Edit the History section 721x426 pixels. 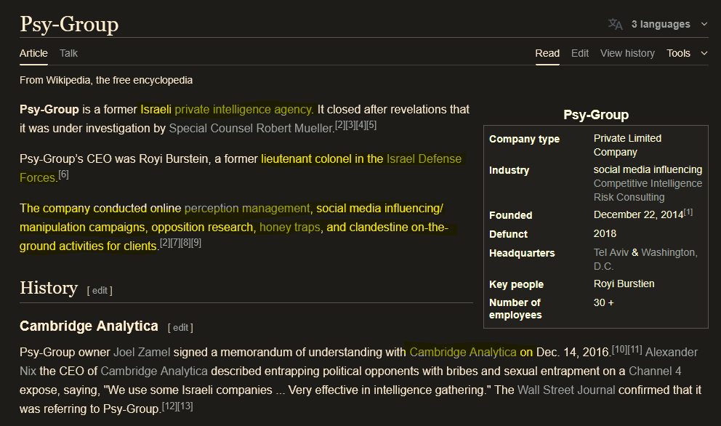pyautogui.click(x=100, y=290)
